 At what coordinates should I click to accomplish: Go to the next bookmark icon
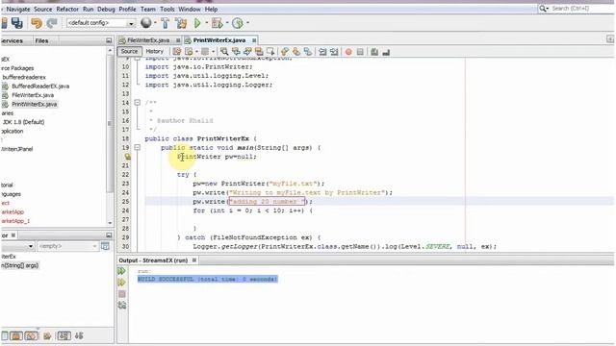click(296, 52)
